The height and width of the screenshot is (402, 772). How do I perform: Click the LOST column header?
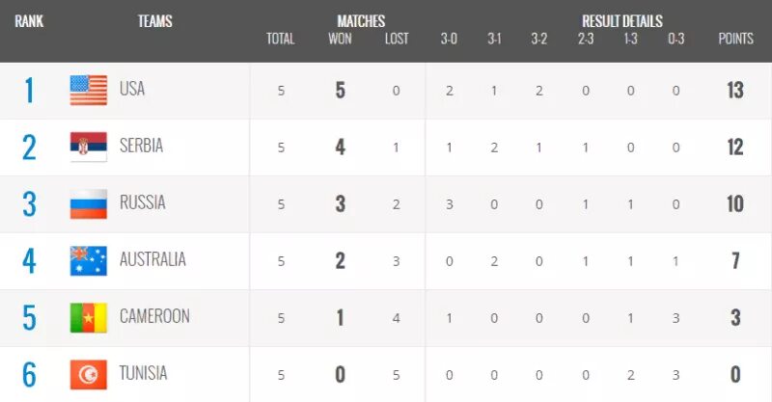pyautogui.click(x=397, y=39)
